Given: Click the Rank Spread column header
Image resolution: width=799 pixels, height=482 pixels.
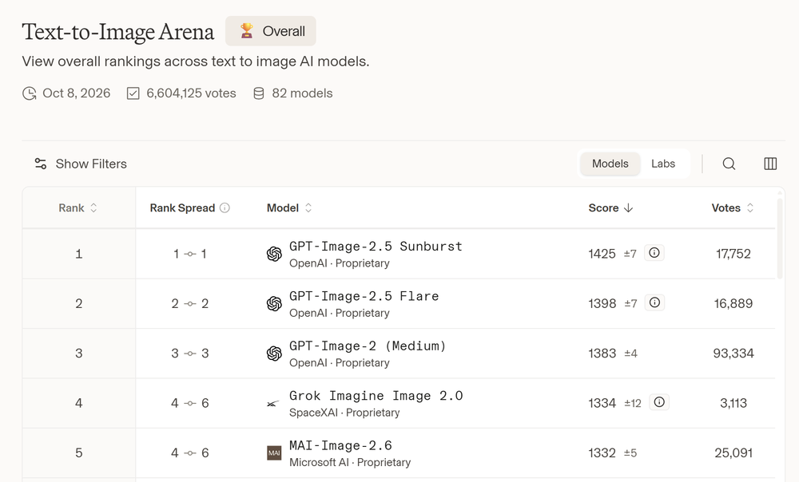Looking at the screenshot, I should [x=182, y=207].
